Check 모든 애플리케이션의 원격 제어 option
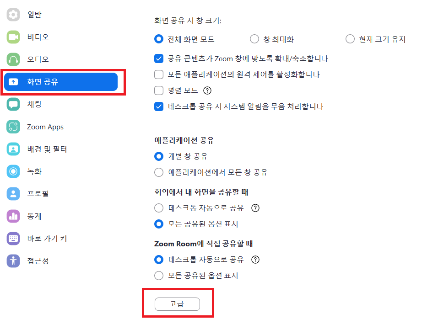Screen dimensions: 422x319 pyautogui.click(x=159, y=74)
